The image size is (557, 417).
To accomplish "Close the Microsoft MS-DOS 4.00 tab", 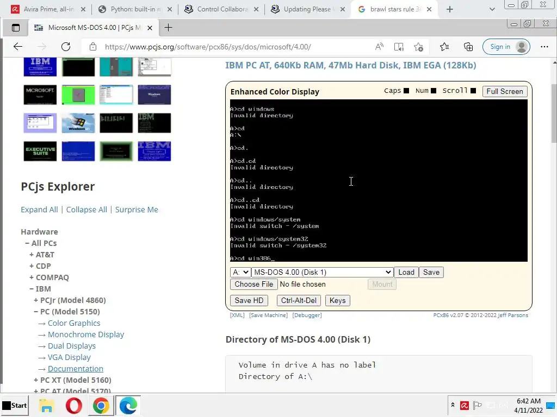I will tap(150, 28).
